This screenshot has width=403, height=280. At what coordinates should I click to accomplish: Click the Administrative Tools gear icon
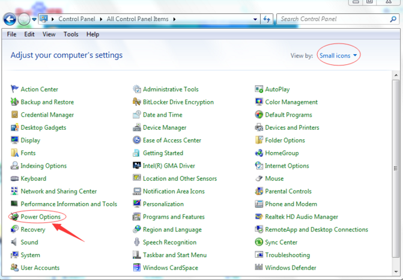pyautogui.click(x=137, y=89)
